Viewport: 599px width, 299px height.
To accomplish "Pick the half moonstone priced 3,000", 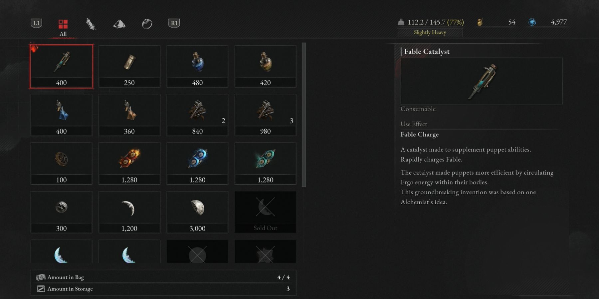I will click(197, 212).
